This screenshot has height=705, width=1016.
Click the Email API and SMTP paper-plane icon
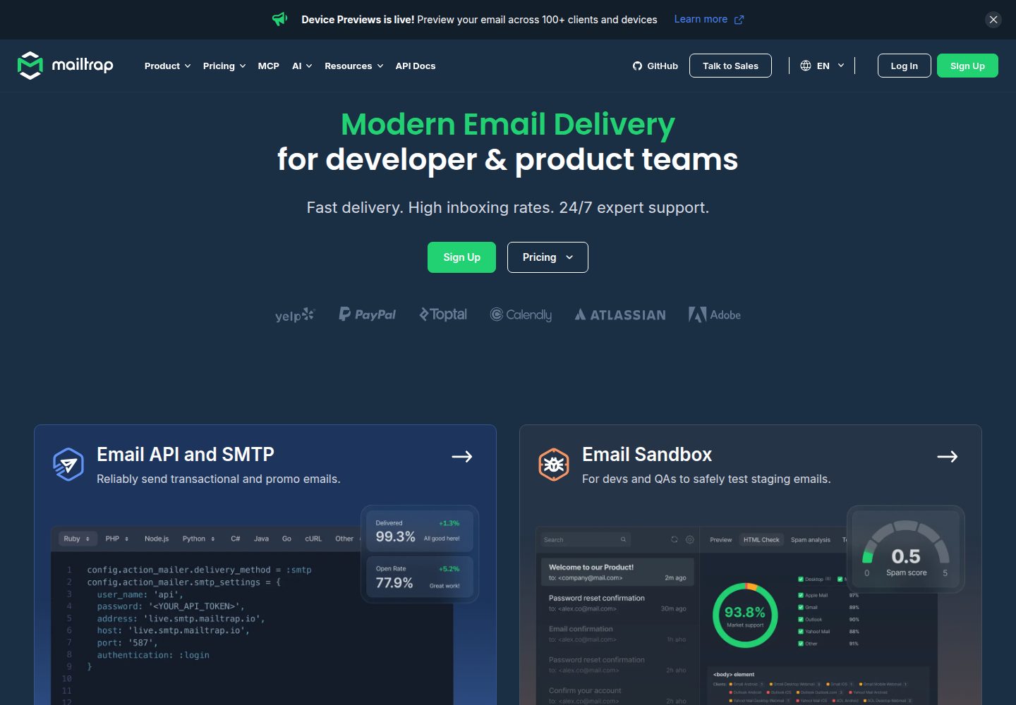(x=68, y=465)
